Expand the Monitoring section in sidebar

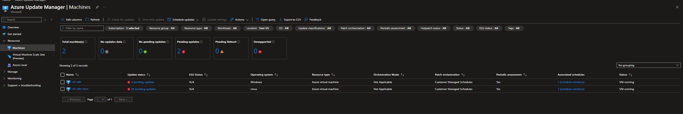pos(4,78)
